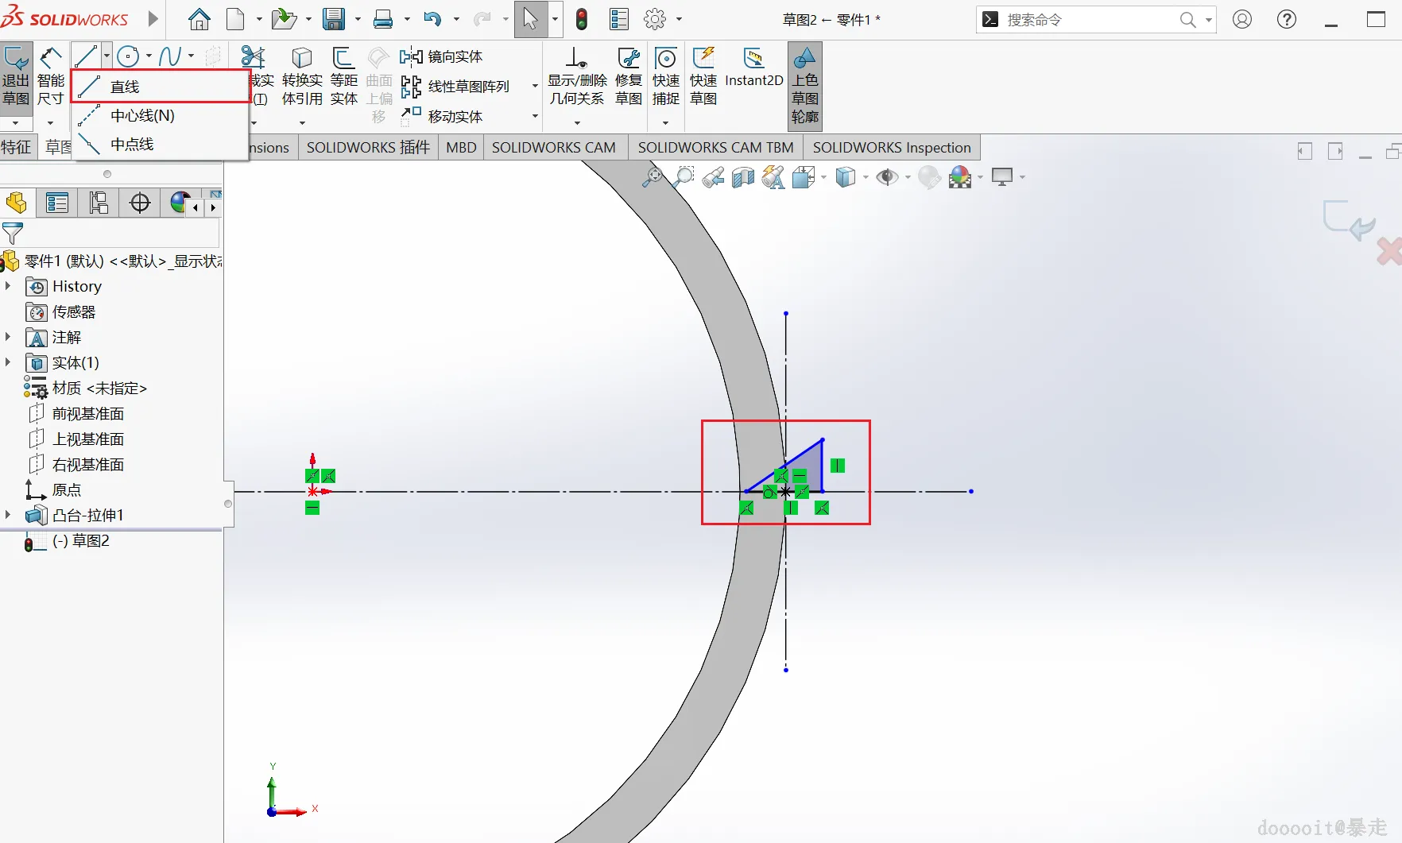This screenshot has width=1402, height=843.
Task: Click the Home icon in the title bar
Action: coord(199,19)
